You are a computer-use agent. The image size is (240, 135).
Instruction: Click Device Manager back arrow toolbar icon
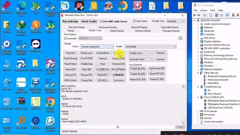pyautogui.click(x=195, y=15)
